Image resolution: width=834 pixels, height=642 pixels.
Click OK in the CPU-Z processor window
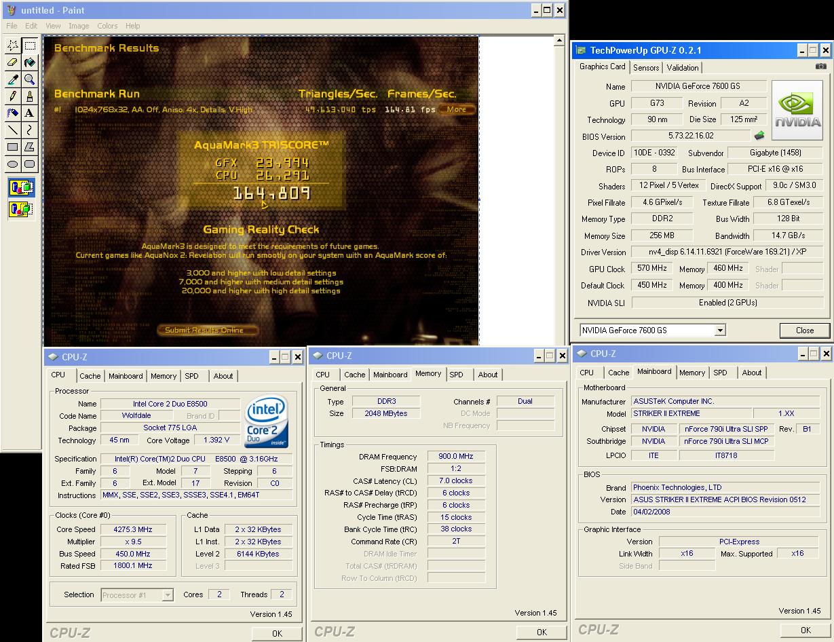coord(277,633)
